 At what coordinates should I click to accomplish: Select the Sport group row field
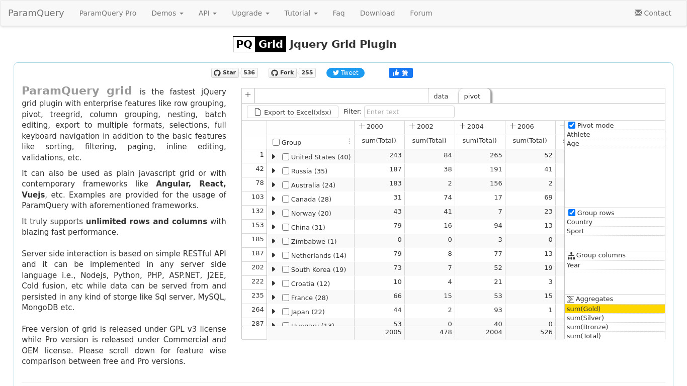coord(615,231)
